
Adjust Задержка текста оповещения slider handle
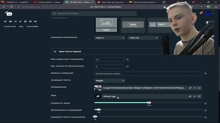pyautogui.click(x=95, y=117)
